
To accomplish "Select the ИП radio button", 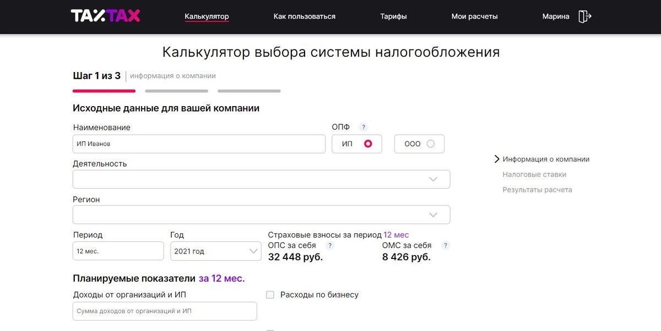I will [368, 144].
